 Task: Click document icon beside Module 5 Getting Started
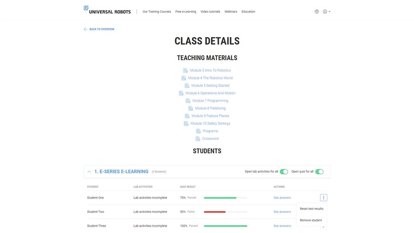(187, 86)
